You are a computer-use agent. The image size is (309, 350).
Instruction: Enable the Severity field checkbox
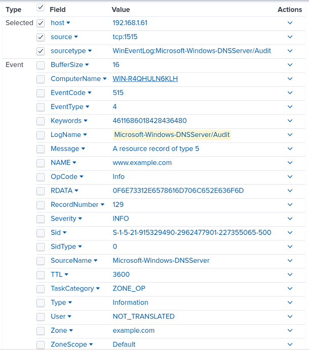point(41,219)
